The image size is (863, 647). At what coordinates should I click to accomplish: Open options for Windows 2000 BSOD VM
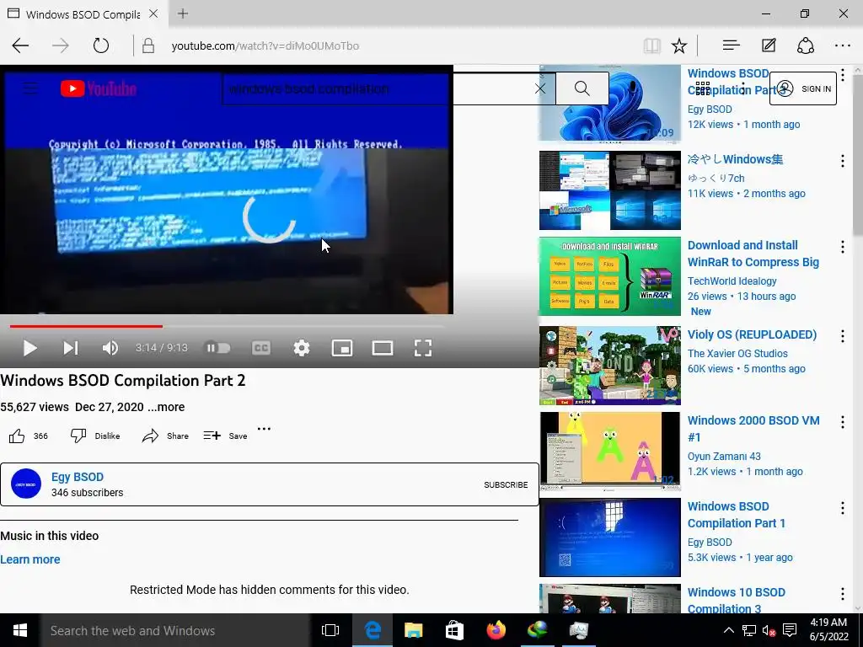coord(843,422)
